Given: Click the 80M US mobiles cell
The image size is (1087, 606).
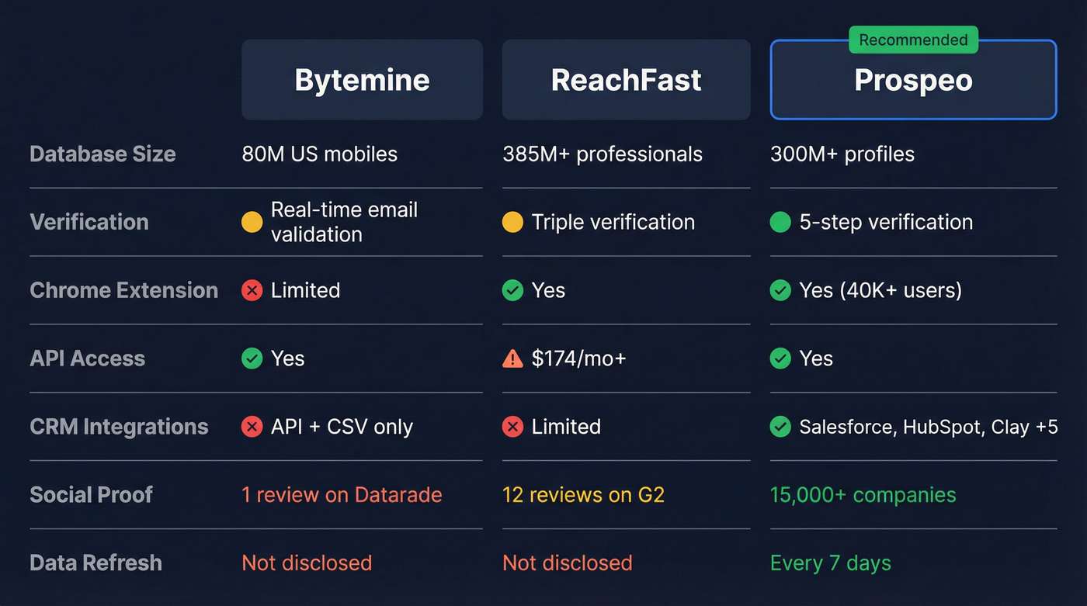Looking at the screenshot, I should pyautogui.click(x=320, y=154).
